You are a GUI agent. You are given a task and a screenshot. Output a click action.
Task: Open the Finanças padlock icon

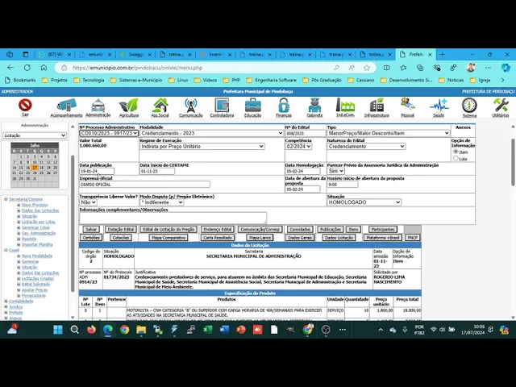click(284, 106)
